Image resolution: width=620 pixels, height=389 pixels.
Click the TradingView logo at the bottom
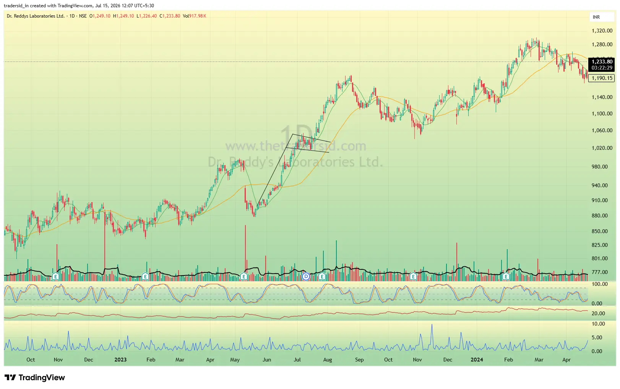(x=35, y=378)
